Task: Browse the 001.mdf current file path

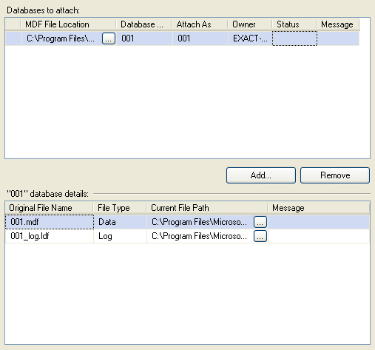Action: [260, 222]
